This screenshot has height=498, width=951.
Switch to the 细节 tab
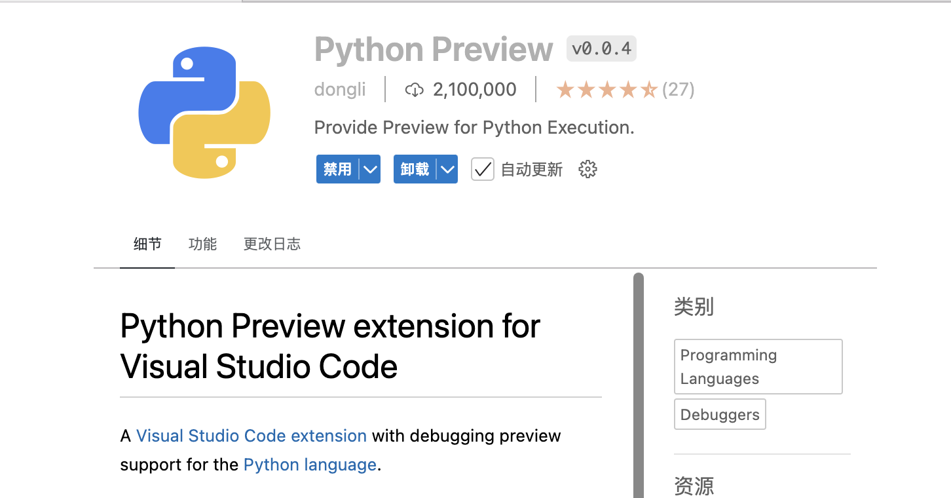click(147, 244)
